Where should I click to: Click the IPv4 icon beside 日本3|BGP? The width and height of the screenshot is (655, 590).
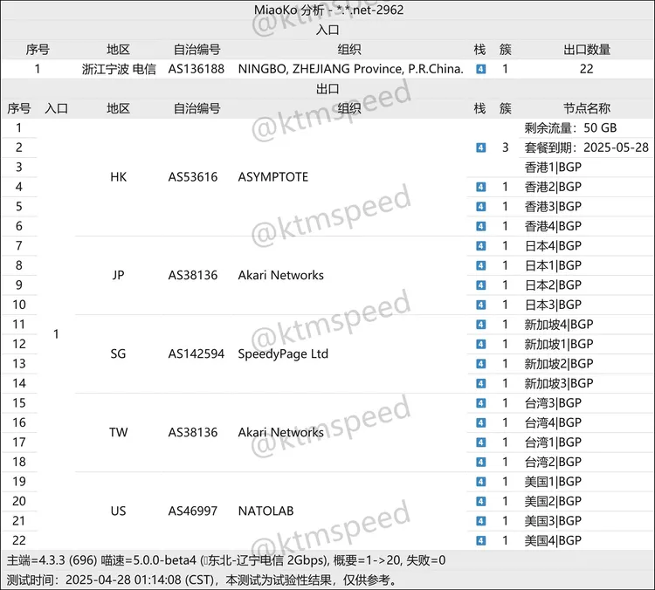(480, 305)
